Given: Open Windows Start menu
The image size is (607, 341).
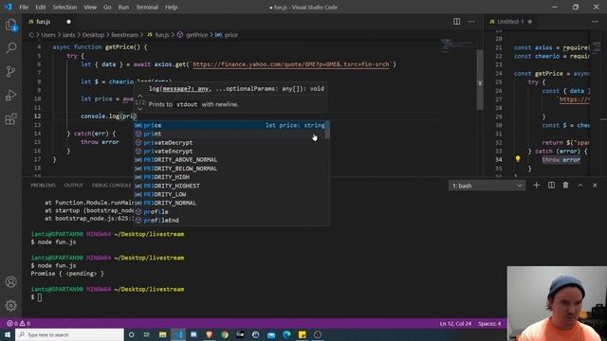Looking at the screenshot, I should tap(8, 334).
